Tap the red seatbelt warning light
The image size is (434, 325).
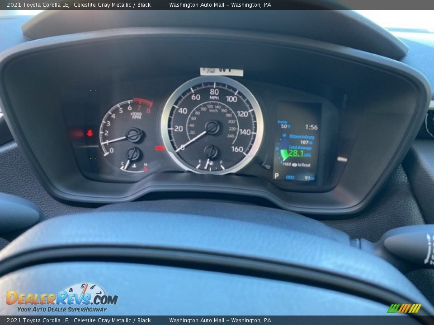pyautogui.click(x=90, y=133)
